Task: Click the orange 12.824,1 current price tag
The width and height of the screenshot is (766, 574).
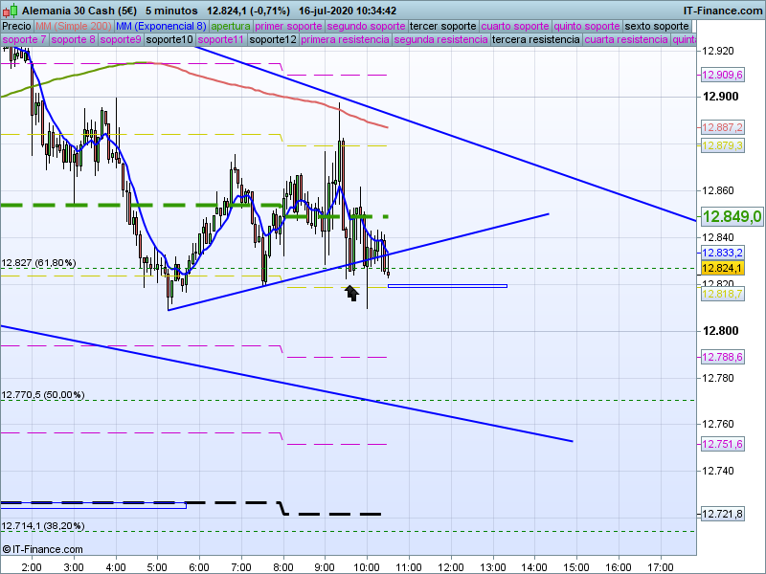Action: point(723,269)
